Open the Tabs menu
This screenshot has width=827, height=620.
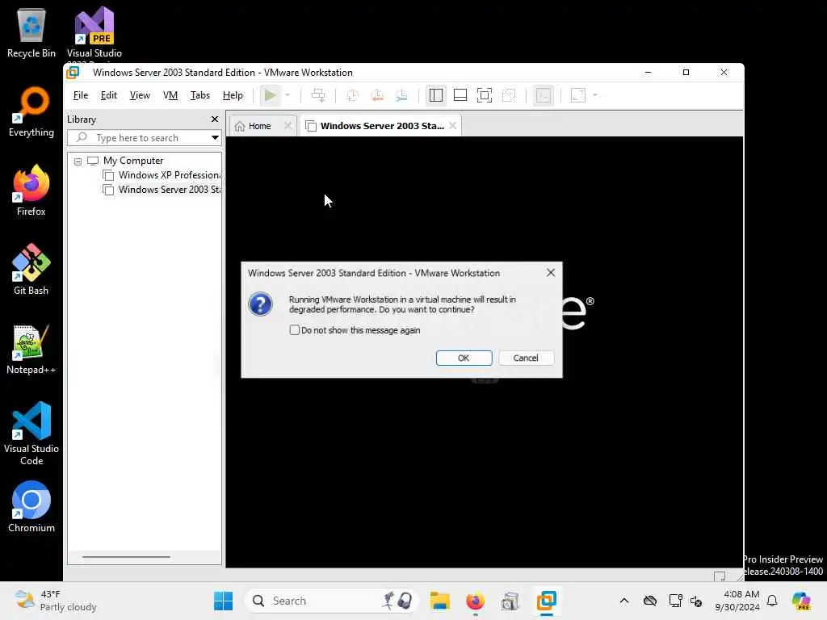click(200, 95)
